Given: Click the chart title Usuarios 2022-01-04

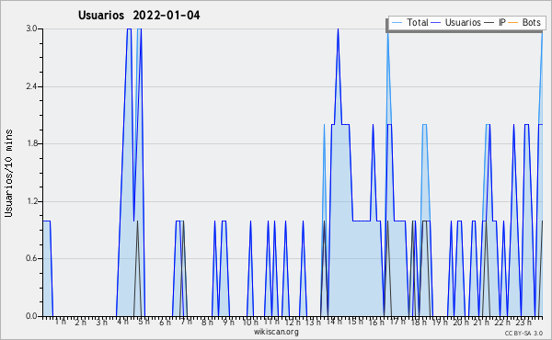Looking at the screenshot, I should 139,15.
